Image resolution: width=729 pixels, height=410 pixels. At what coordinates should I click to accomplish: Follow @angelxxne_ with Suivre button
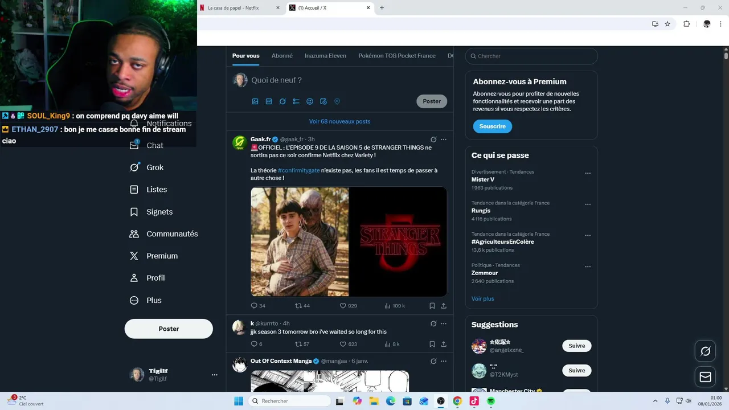click(x=576, y=346)
